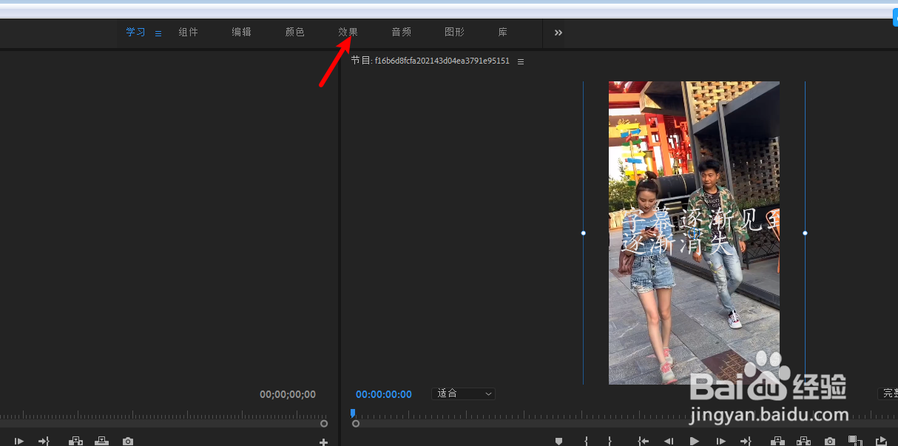Click the 完整 button on the right edge
This screenshot has width=898, height=446.
(x=888, y=393)
